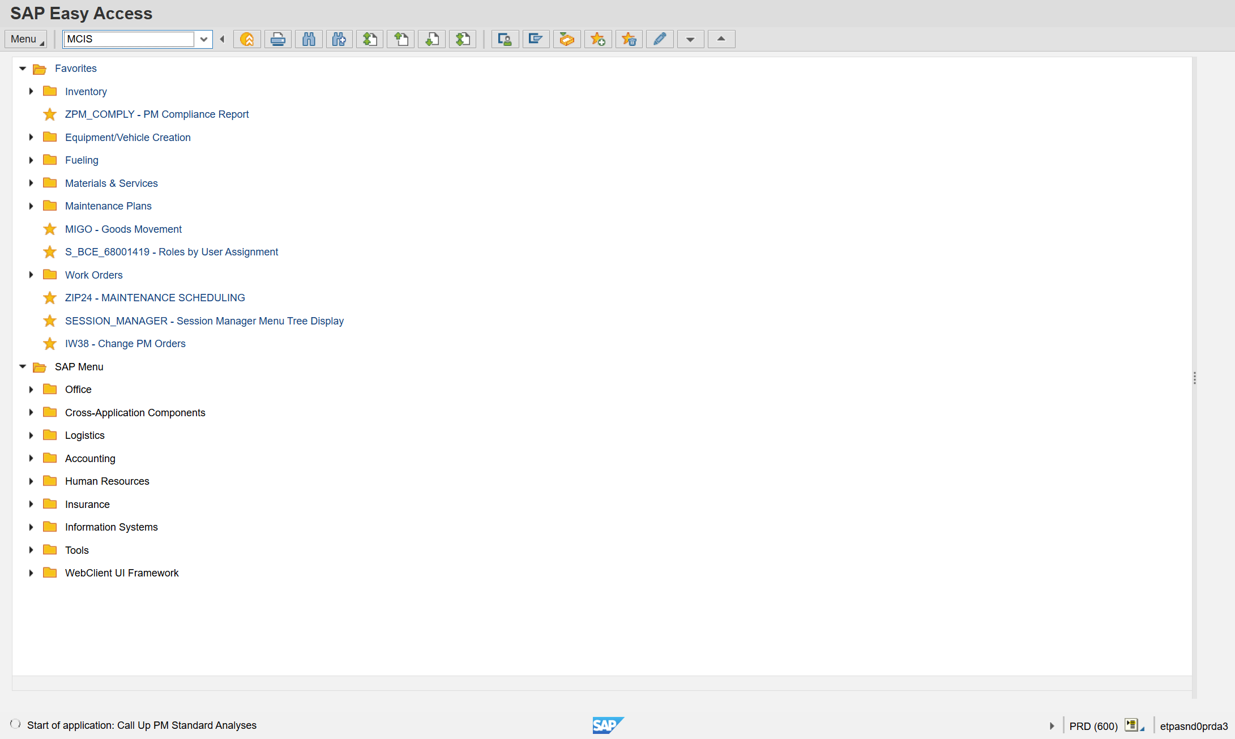The height and width of the screenshot is (739, 1235).
Task: Click the Log Off orange toolbar icon
Action: pos(247,39)
